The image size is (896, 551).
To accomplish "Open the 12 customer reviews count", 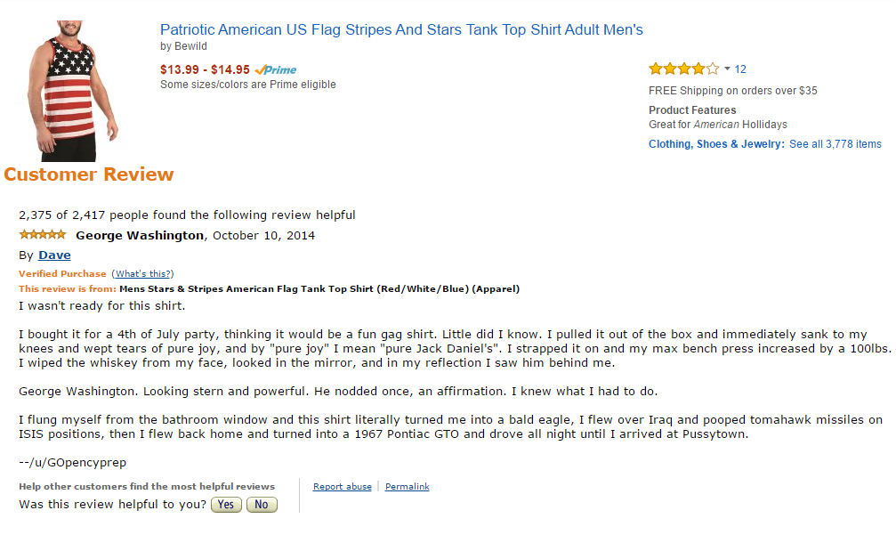I will pos(740,69).
